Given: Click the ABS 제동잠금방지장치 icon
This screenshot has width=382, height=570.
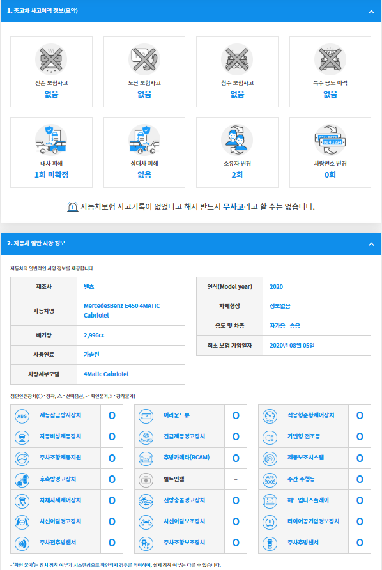Looking at the screenshot, I should (x=22, y=416).
